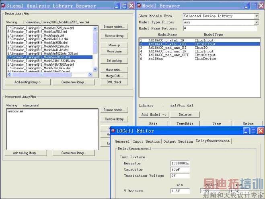The width and height of the screenshot is (265, 199).
Task: Click Move down button
Action: point(114,51)
